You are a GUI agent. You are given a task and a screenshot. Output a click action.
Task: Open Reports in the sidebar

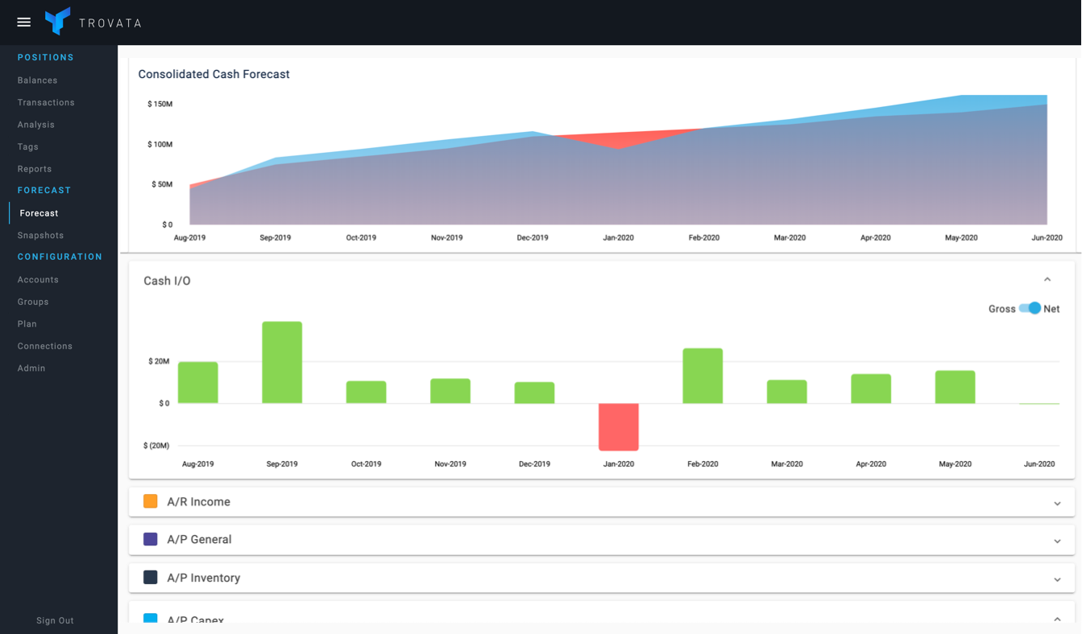click(x=35, y=169)
